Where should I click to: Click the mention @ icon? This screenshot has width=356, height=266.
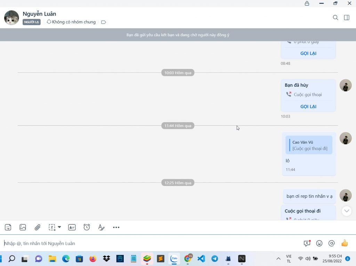click(331, 243)
